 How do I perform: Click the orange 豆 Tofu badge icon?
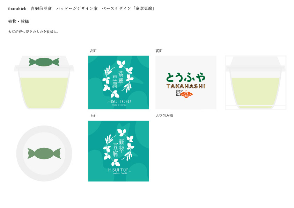(x=186, y=94)
